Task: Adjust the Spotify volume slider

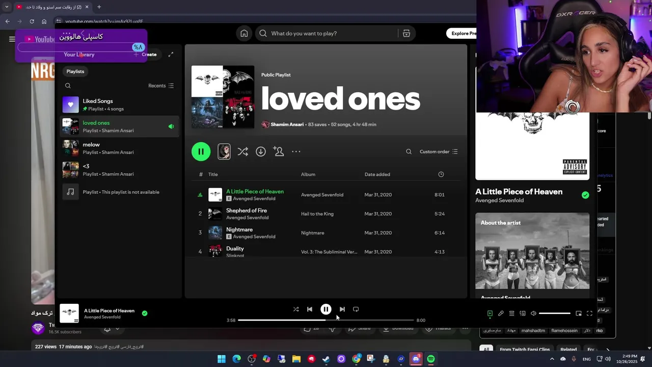Action: coord(555,313)
